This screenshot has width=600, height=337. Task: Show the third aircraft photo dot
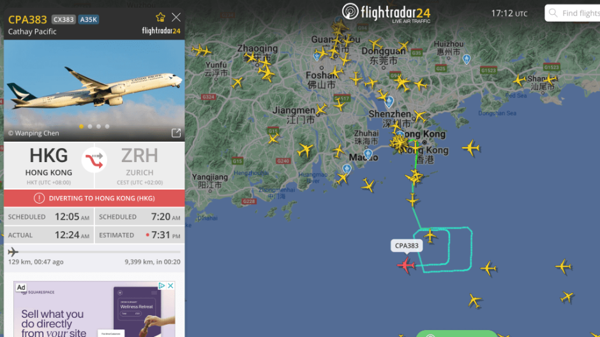pos(99,126)
